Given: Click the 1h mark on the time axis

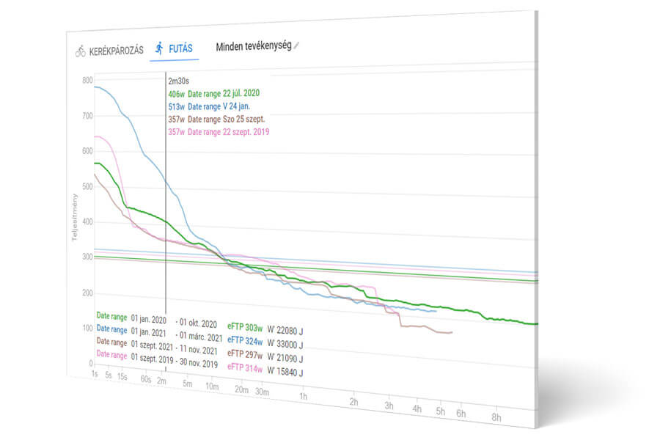Looking at the screenshot, I should pos(304,395).
